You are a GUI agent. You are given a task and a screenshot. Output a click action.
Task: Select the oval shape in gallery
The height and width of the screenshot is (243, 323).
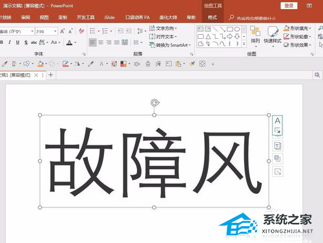[237, 29]
